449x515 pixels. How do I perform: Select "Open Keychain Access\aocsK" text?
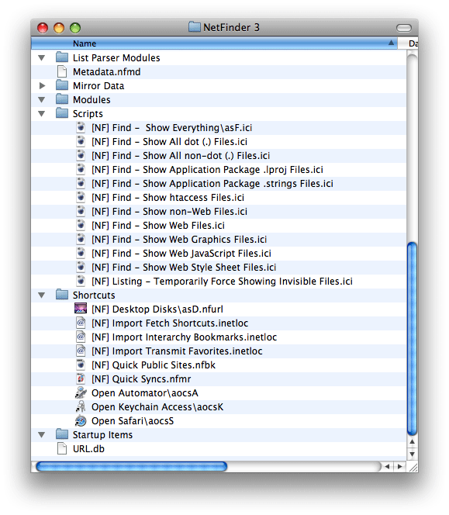click(x=157, y=407)
